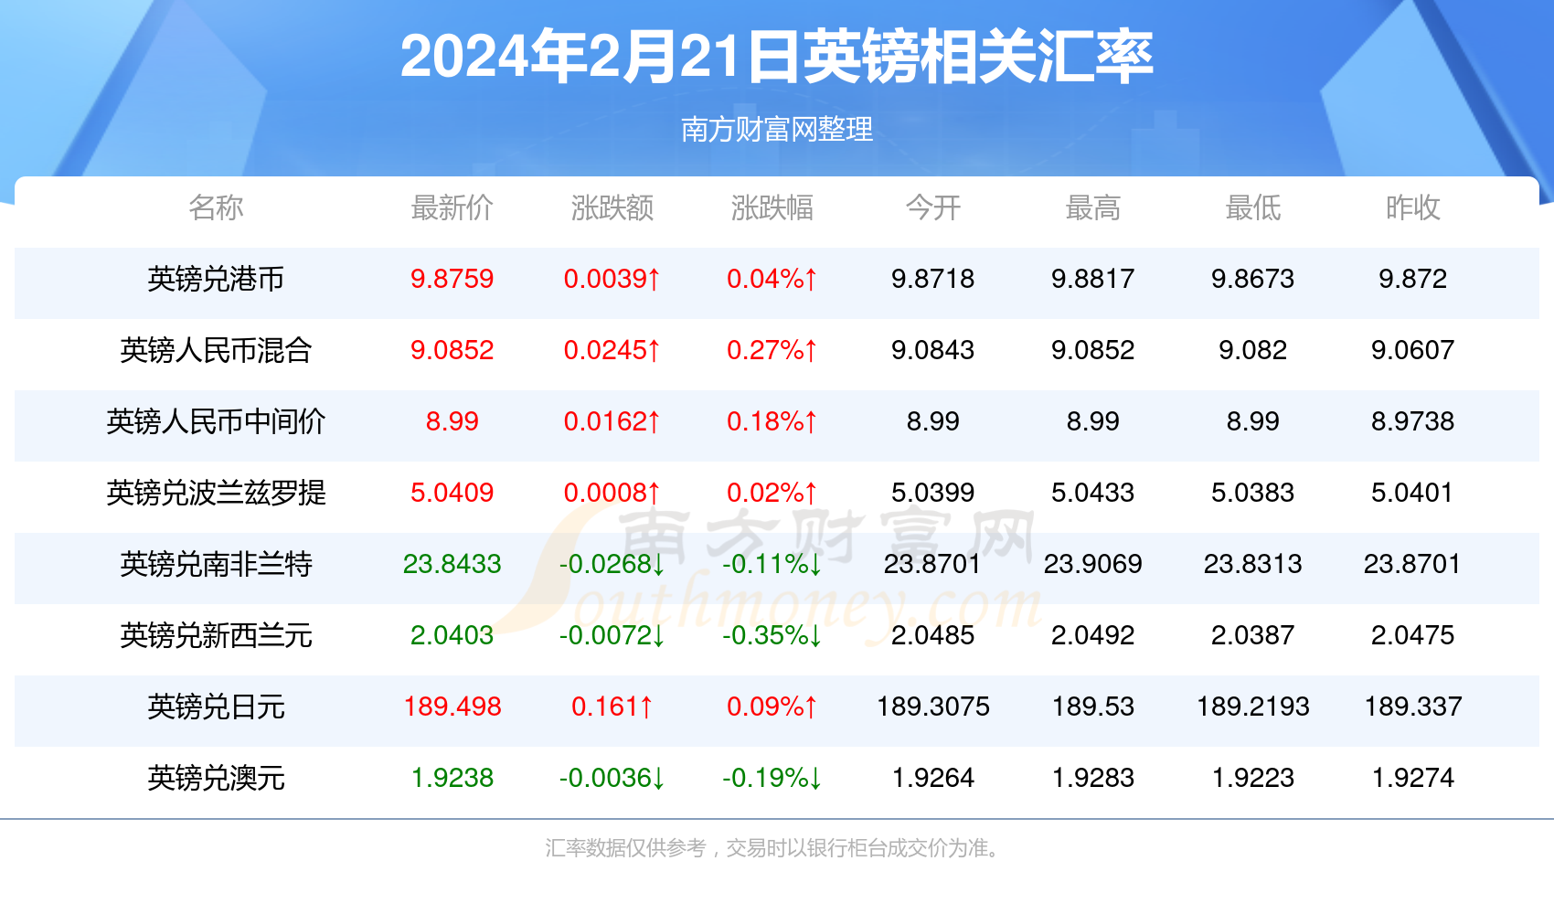Click low value 9.082
Screen dimensions: 1554x914
pos(1253,350)
